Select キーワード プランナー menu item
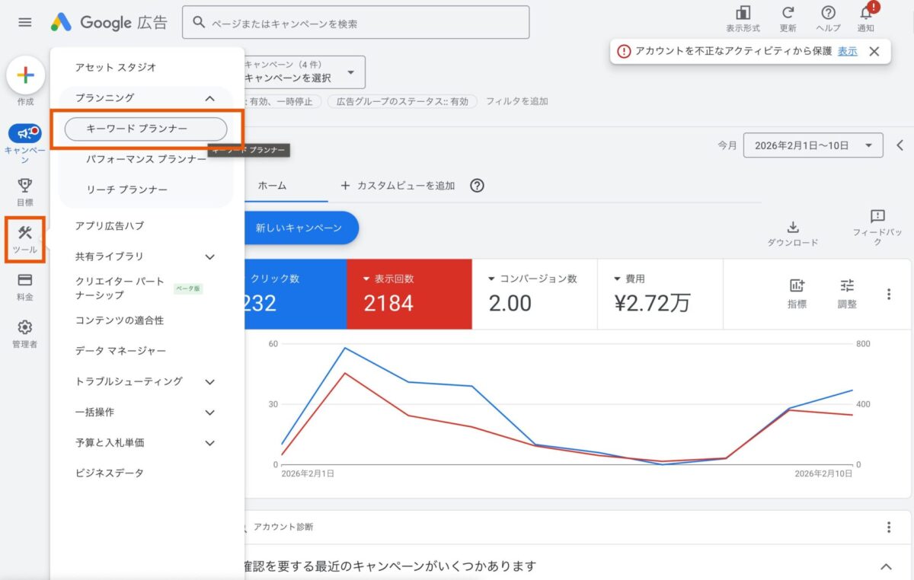This screenshot has width=914, height=580. tap(145, 129)
